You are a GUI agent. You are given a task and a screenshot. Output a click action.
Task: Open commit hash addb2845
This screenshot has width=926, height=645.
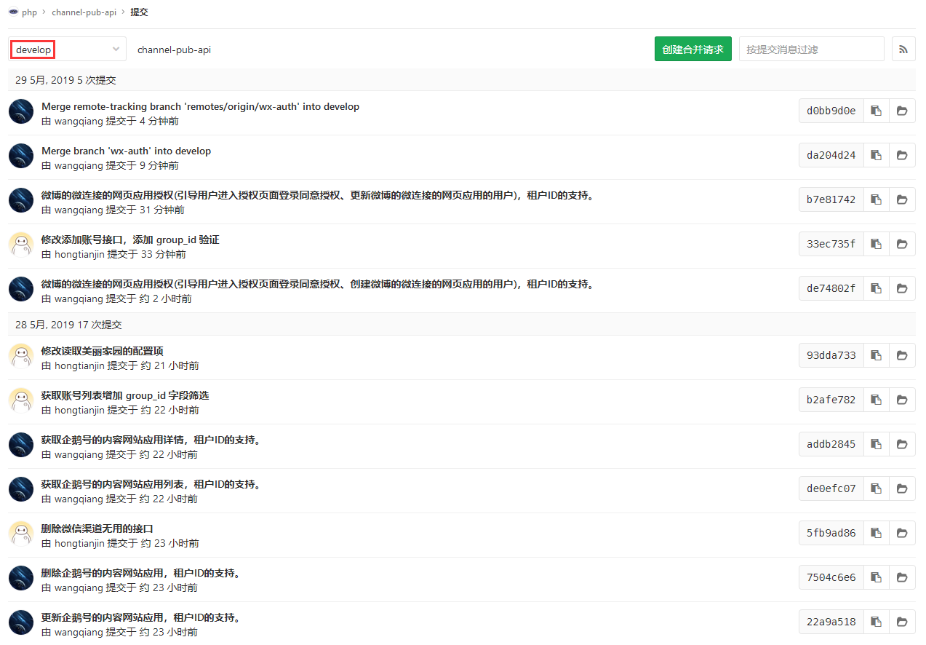click(x=831, y=444)
